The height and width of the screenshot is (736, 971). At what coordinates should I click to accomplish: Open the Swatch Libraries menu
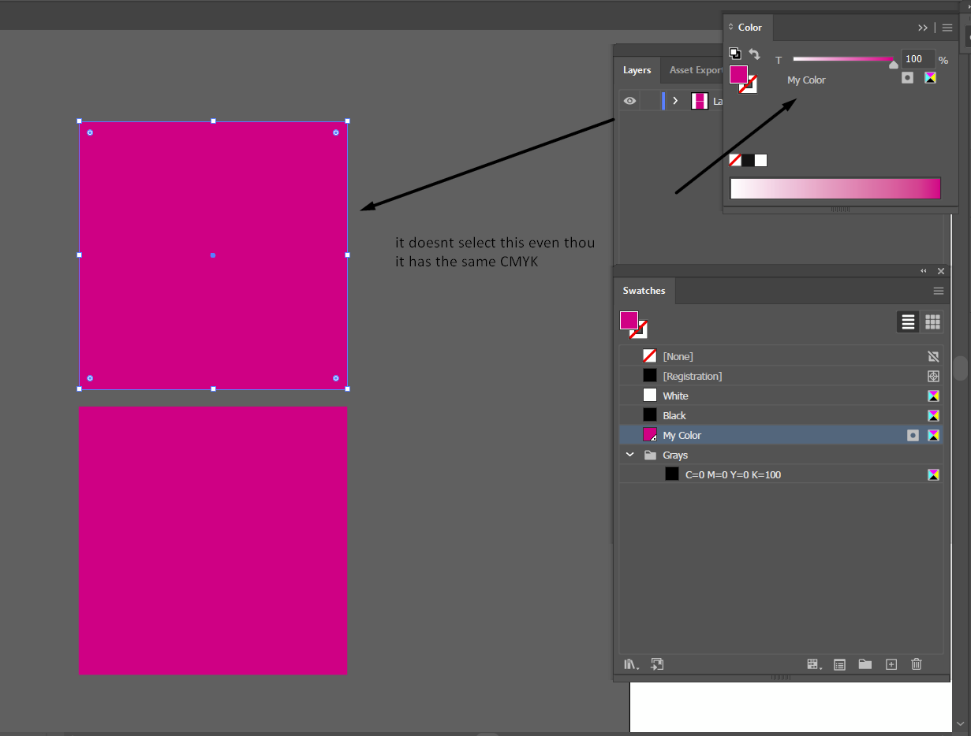click(x=630, y=664)
